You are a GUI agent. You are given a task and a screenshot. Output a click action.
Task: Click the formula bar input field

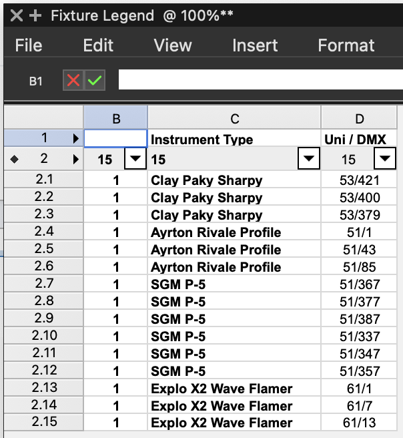(x=260, y=80)
